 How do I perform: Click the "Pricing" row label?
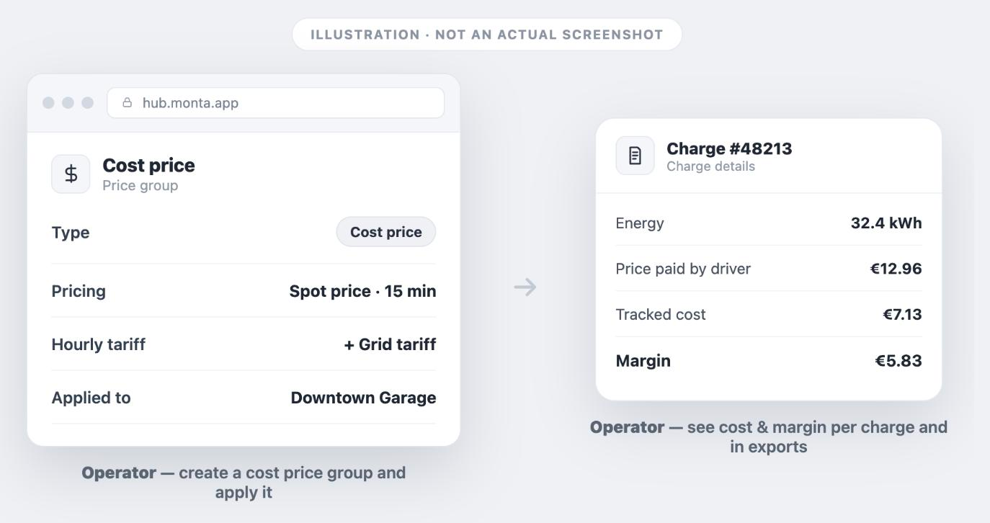[x=79, y=291]
